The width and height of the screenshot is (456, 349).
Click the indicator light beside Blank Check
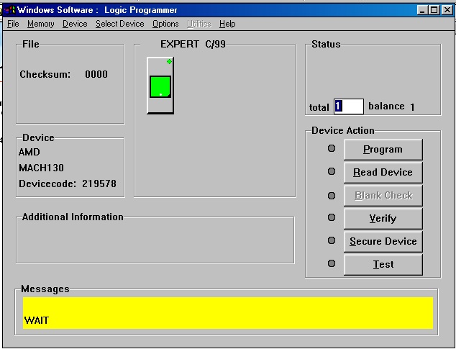332,196
